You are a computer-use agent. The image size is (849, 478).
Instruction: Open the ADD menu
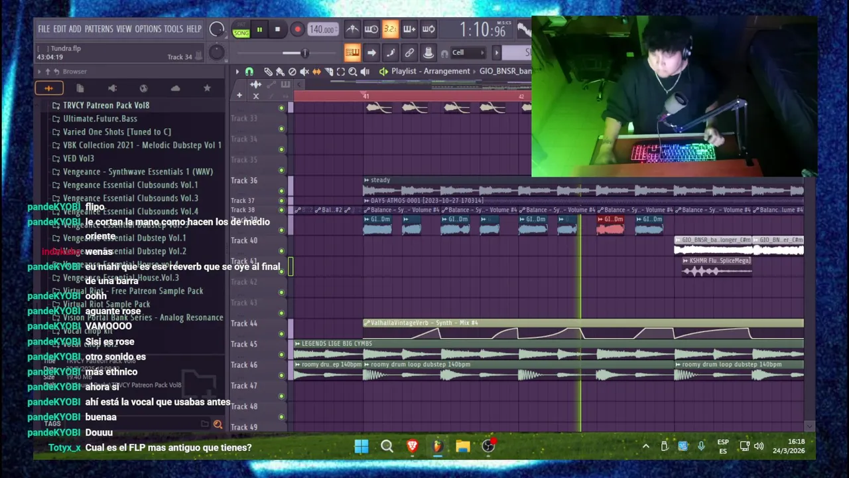click(75, 29)
